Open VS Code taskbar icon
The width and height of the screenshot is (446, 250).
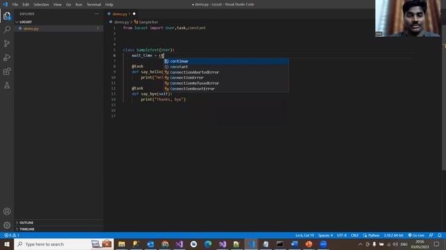click(251, 244)
